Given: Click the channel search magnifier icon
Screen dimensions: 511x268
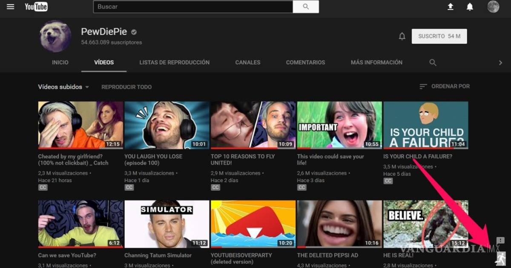Looking at the screenshot, I should coord(433,63).
